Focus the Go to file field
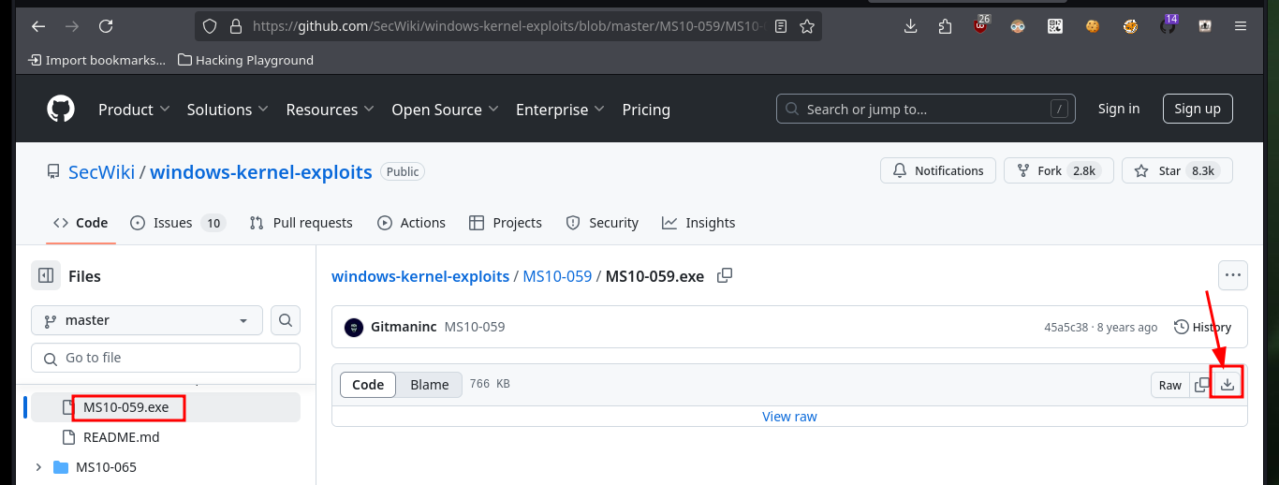Screen dimensions: 1279x485 [x=166, y=358]
